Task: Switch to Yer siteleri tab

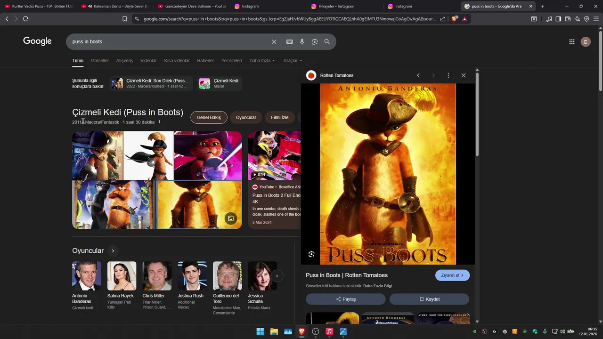Action: [232, 61]
